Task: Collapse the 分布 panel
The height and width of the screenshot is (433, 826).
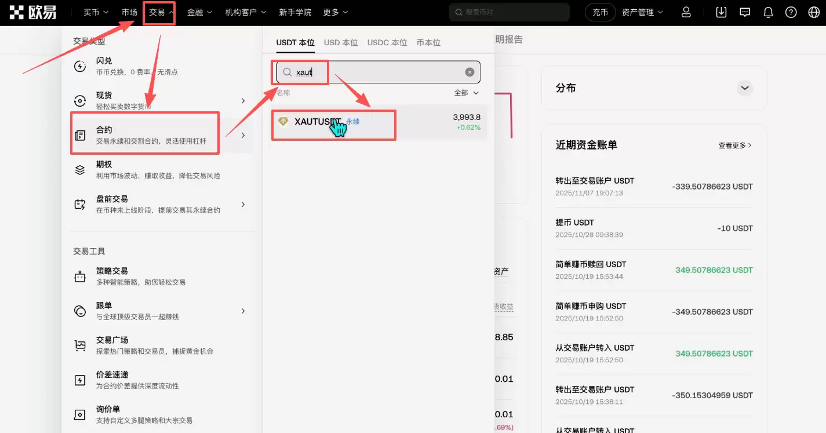Action: (x=745, y=88)
